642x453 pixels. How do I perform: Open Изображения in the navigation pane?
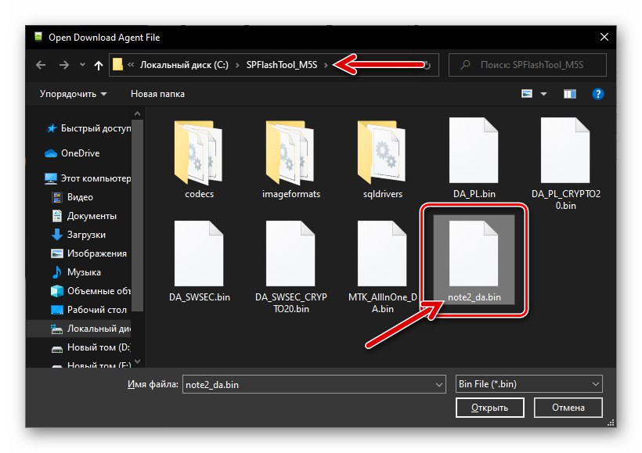pyautogui.click(x=88, y=253)
